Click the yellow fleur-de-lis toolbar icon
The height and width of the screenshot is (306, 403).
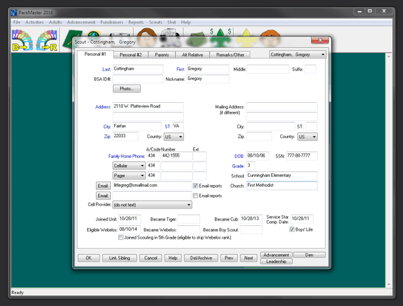(x=247, y=38)
